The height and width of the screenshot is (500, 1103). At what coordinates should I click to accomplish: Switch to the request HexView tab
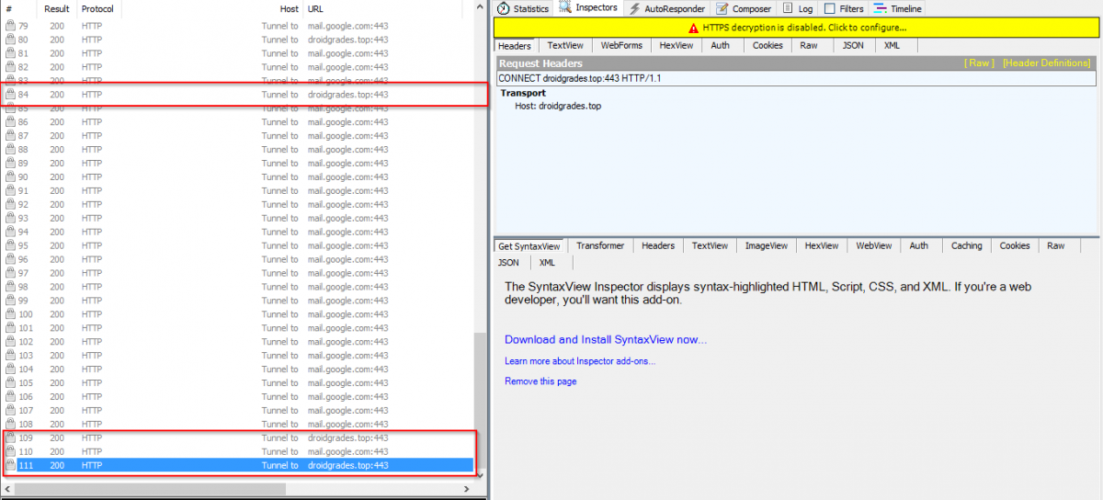coord(676,46)
